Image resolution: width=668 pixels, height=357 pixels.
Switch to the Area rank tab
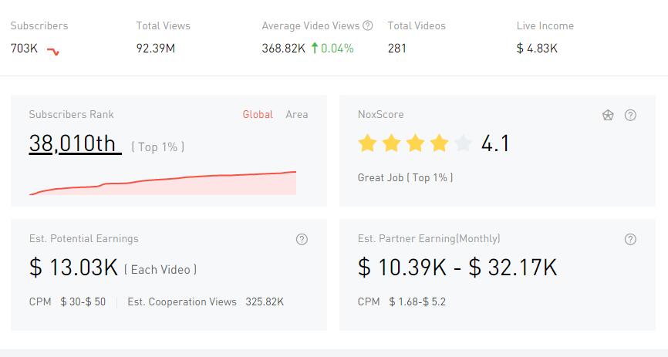point(296,114)
